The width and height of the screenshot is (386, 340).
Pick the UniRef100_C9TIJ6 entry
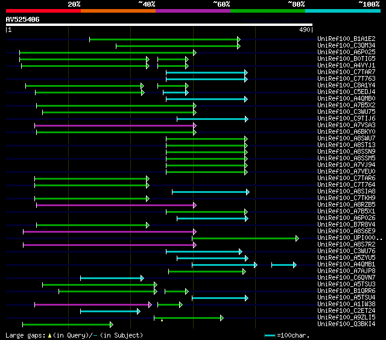346,119
